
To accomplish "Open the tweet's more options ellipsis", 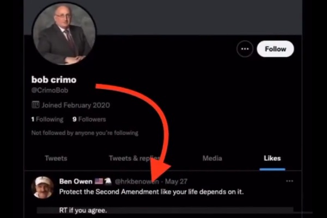I will coord(289,181).
